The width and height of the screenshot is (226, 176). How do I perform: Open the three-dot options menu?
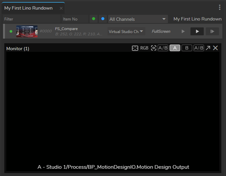point(220,8)
